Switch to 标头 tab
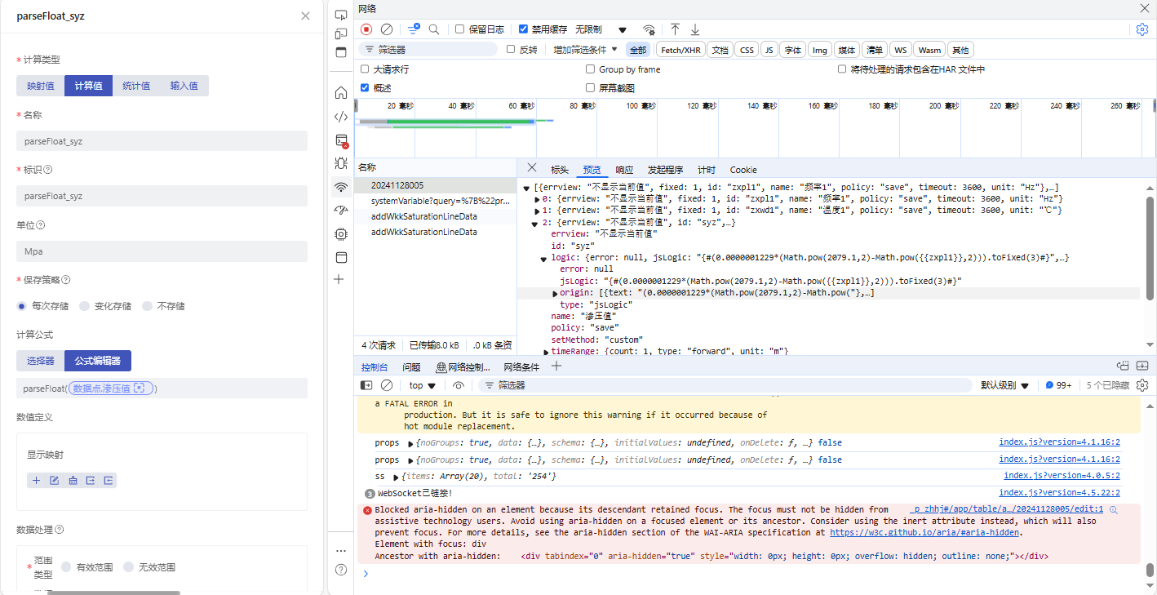 pos(560,170)
